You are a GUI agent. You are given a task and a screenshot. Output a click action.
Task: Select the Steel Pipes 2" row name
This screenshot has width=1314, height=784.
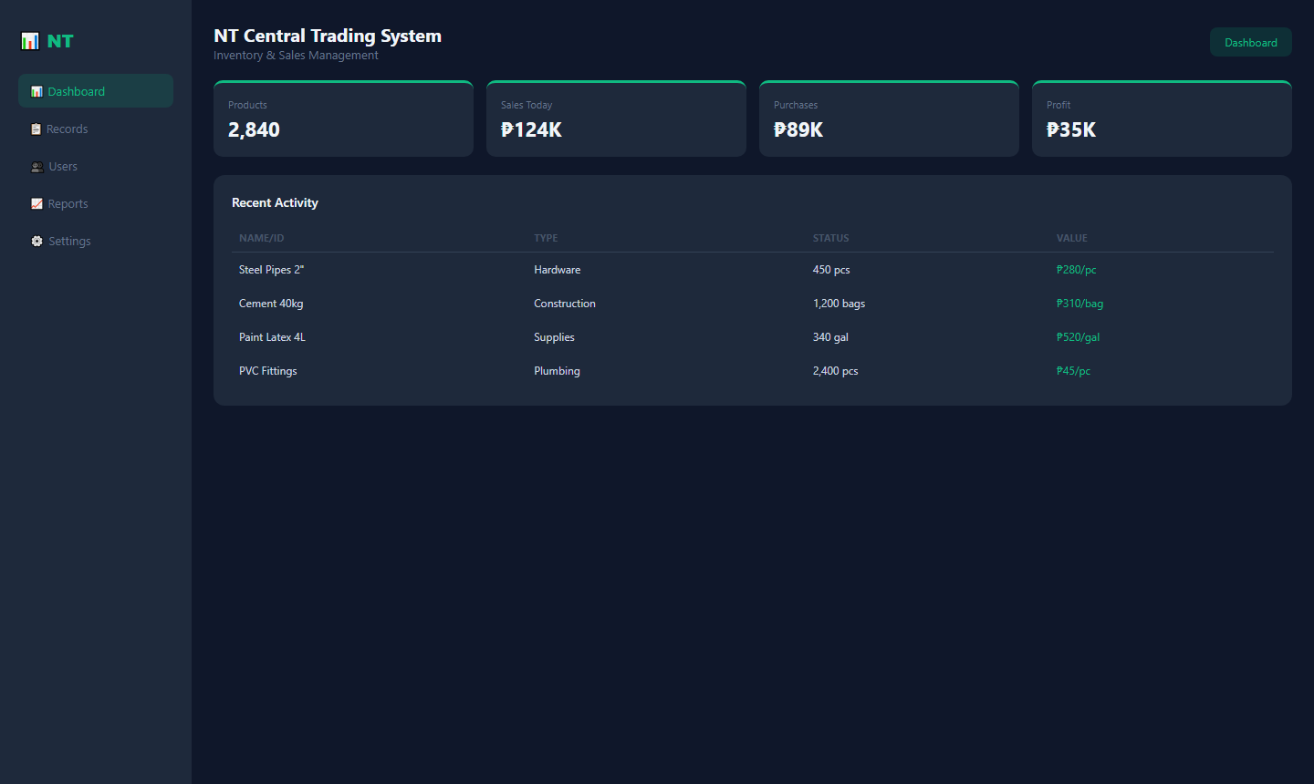(272, 270)
